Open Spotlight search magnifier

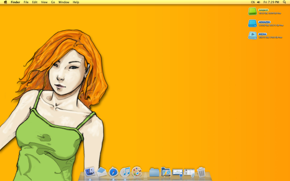[284, 2]
